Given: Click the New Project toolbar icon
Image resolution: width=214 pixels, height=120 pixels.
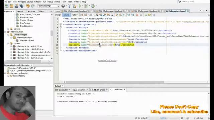Looking at the screenshot, I should click(11, 6).
